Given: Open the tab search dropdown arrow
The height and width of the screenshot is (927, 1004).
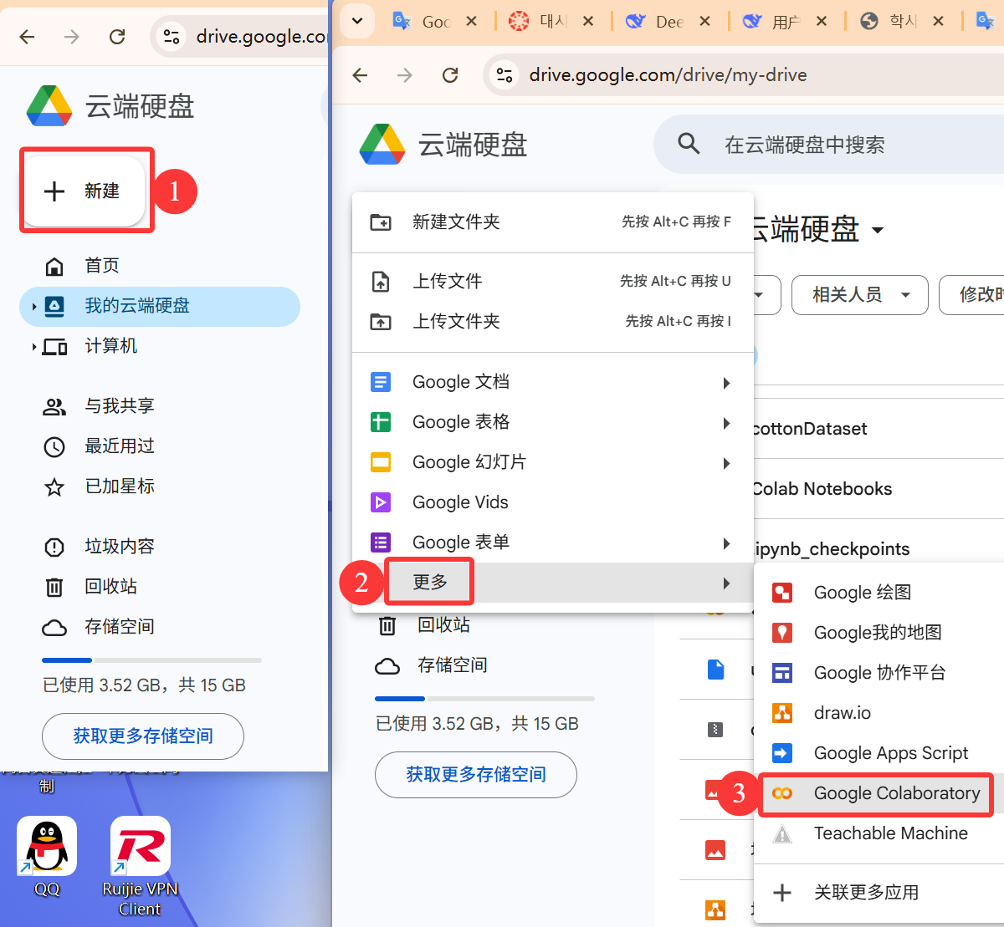Looking at the screenshot, I should coord(357,21).
